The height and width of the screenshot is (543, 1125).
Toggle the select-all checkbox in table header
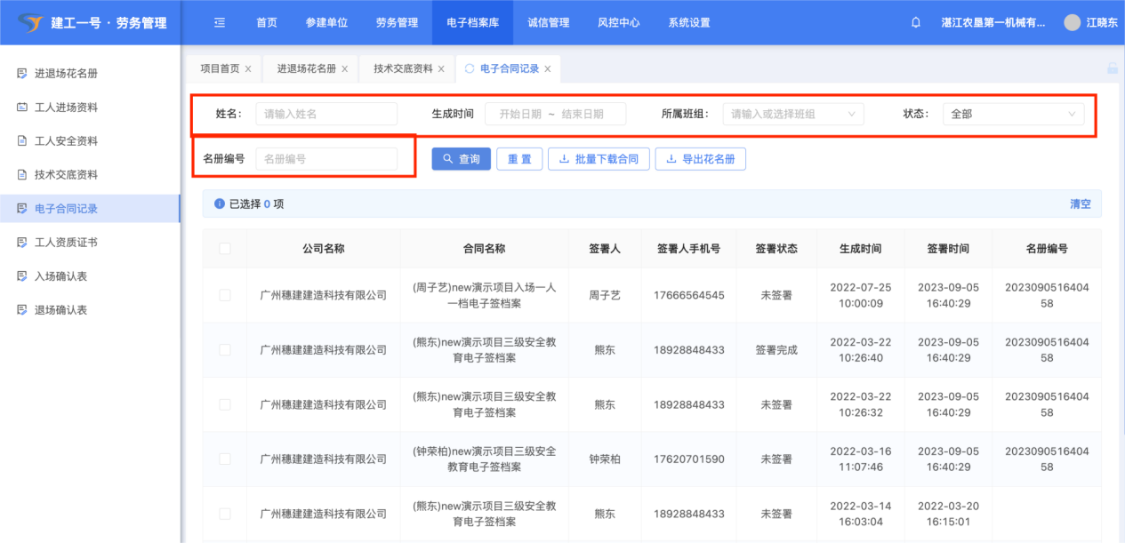pyautogui.click(x=225, y=249)
